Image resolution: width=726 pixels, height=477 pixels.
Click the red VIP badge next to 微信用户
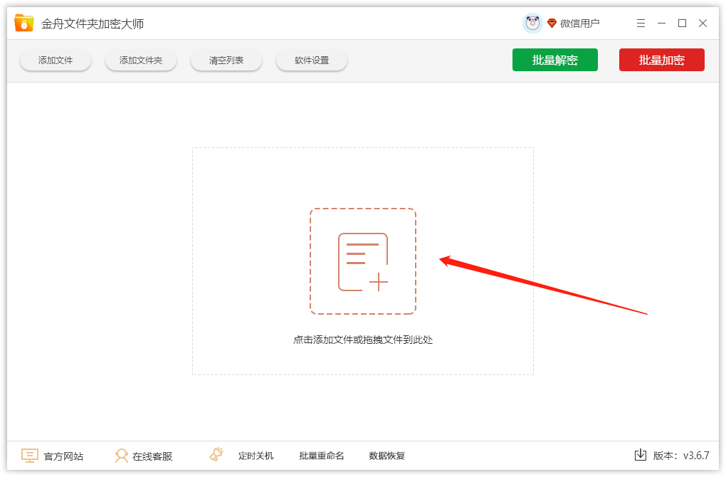(552, 22)
